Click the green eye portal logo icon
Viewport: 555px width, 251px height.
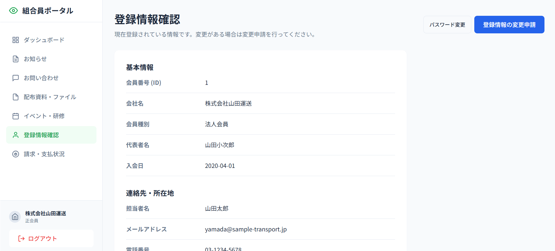[x=13, y=11]
